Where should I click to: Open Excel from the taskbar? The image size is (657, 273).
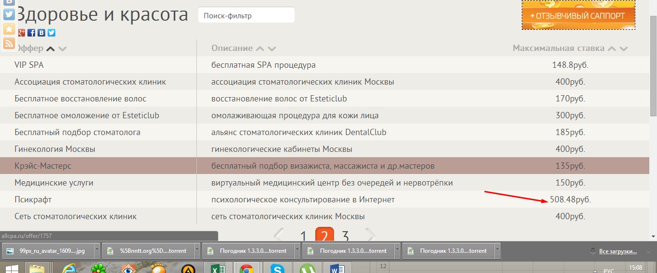218,268
